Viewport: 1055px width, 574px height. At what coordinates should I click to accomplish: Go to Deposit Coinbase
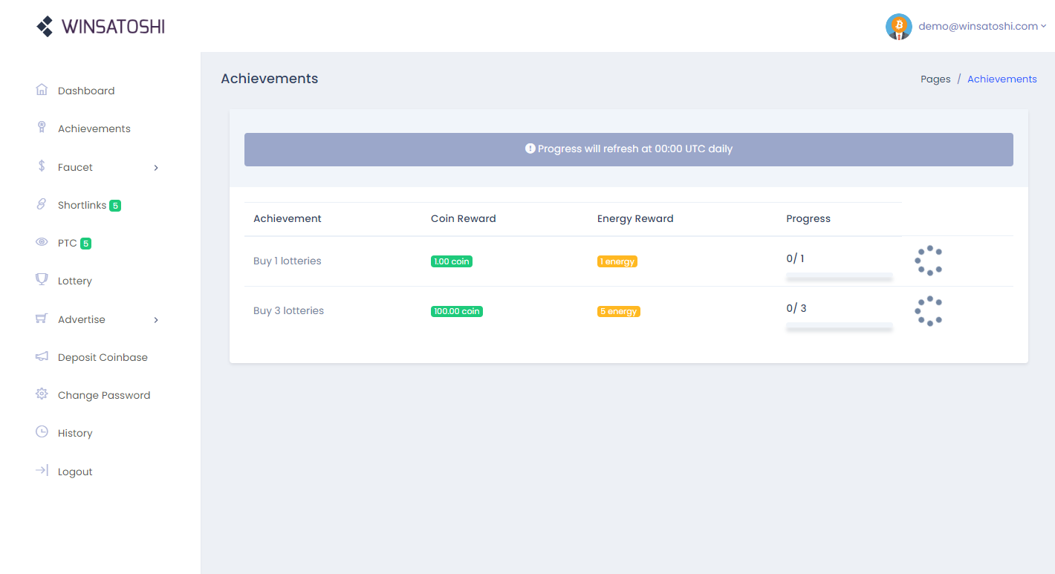click(x=103, y=357)
